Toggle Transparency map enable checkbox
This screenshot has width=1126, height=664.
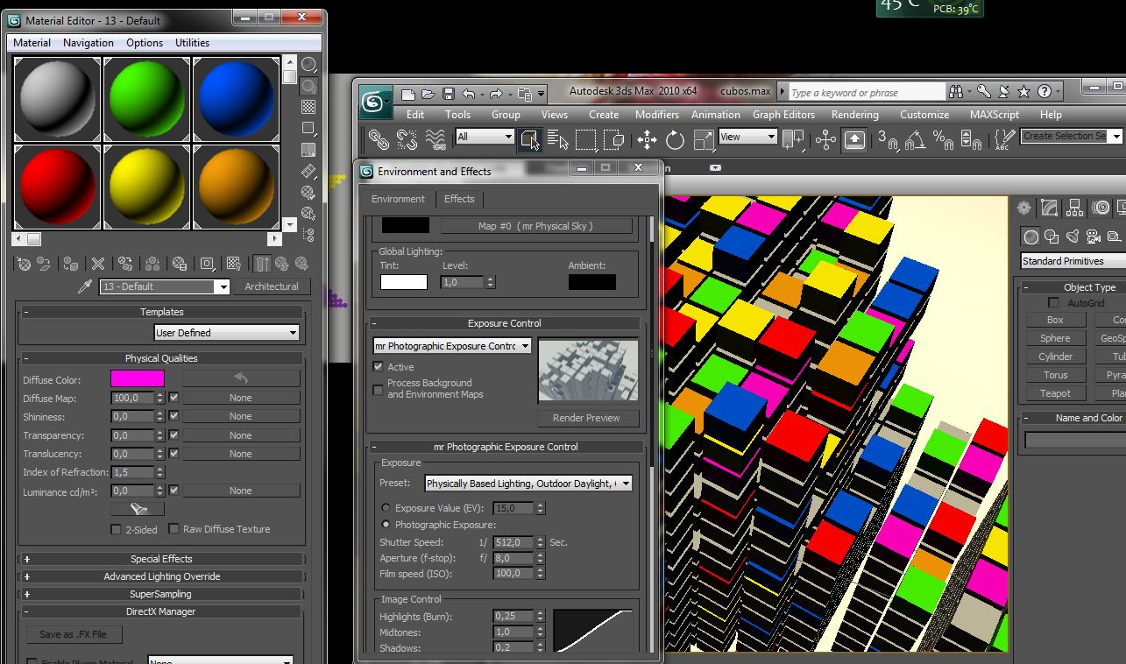[x=174, y=434]
